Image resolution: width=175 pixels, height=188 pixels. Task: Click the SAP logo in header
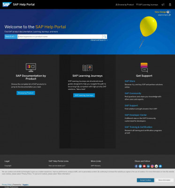click(7, 4)
